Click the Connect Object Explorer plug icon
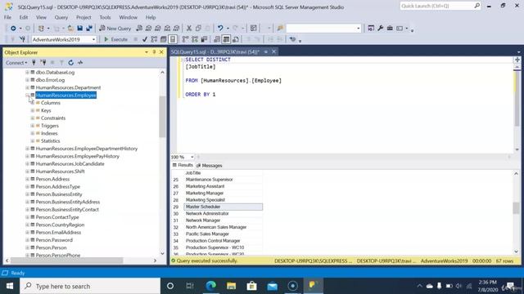524x294 pixels. 34,63
